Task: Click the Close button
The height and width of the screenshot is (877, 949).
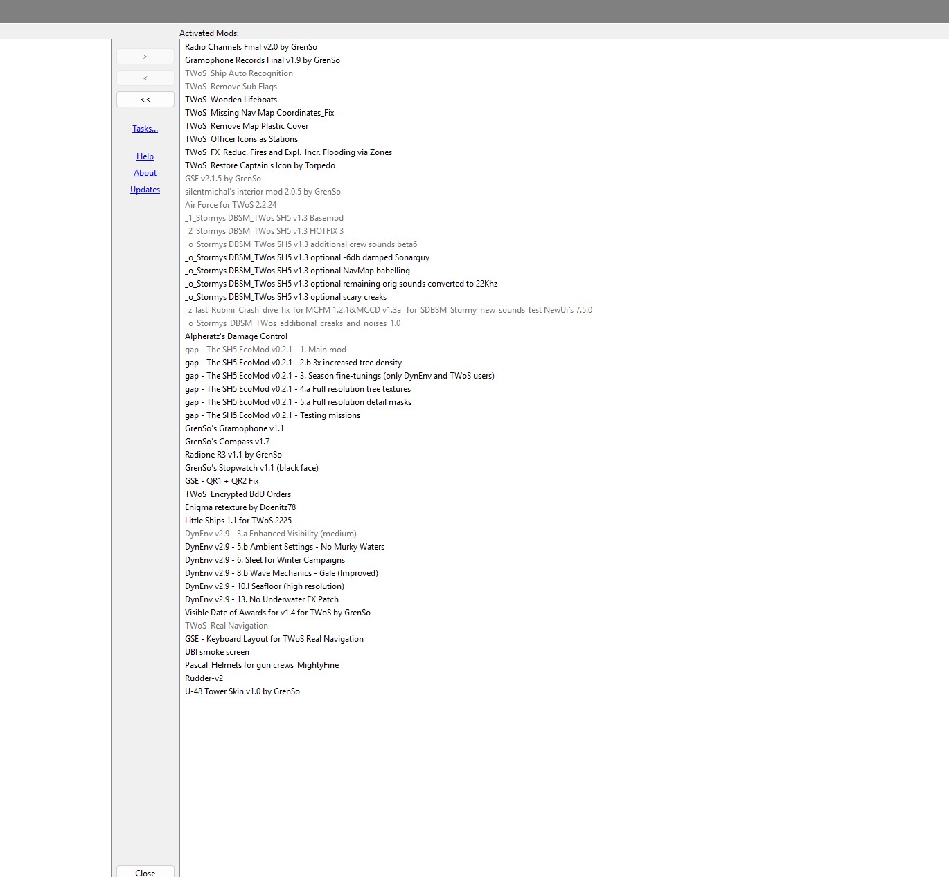Action: tap(145, 871)
